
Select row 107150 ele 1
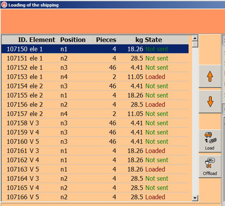tap(95, 49)
